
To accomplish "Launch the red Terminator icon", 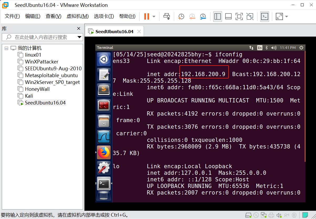I will click(x=104, y=106).
